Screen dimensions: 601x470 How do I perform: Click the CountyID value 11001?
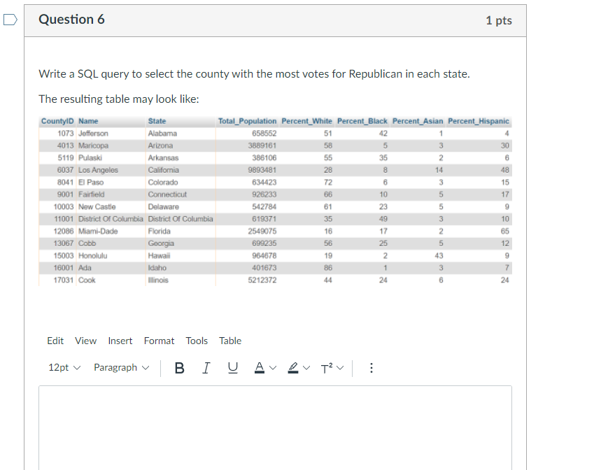(x=64, y=219)
